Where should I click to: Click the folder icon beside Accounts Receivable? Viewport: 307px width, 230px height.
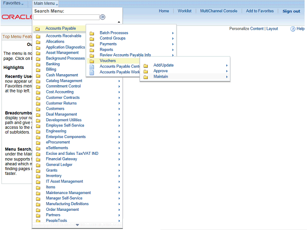click(38, 36)
